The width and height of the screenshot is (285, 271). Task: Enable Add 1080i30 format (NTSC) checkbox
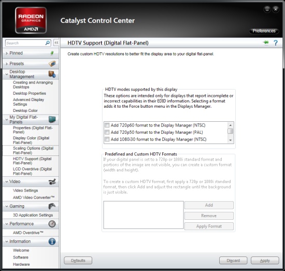(107, 139)
